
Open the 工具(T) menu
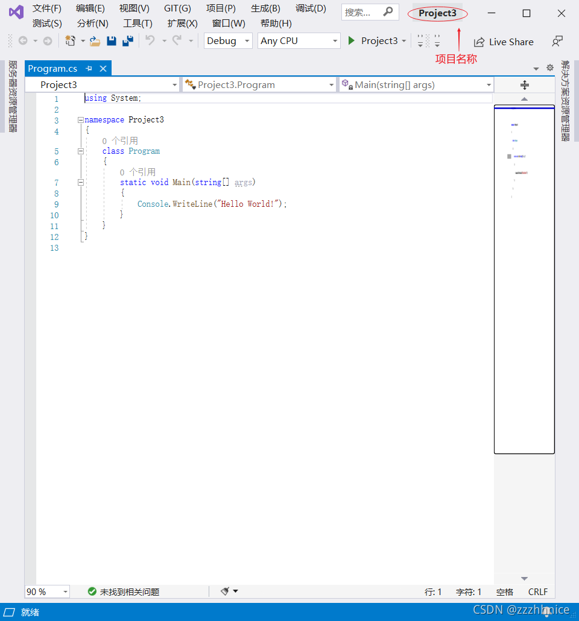pyautogui.click(x=138, y=24)
